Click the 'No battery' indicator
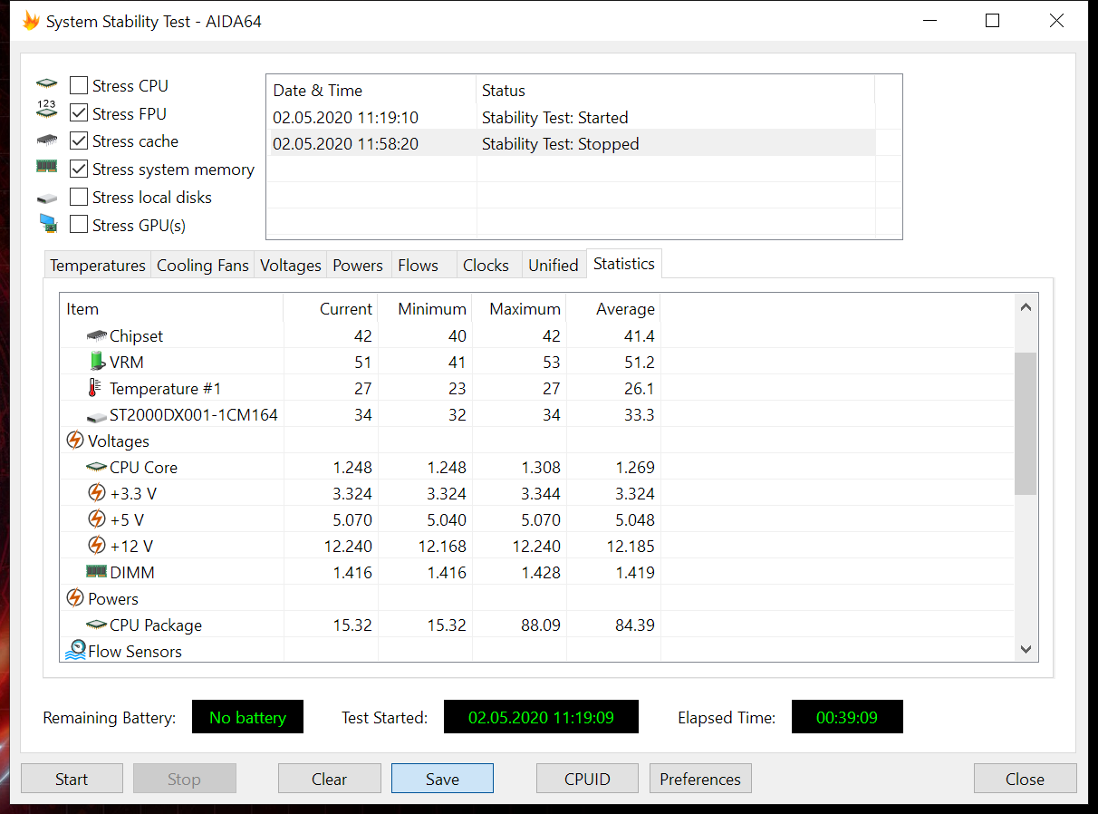The image size is (1098, 814). pos(247,717)
